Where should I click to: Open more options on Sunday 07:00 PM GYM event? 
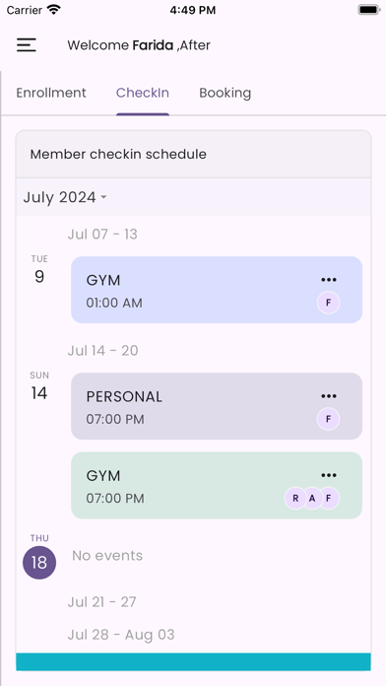pyautogui.click(x=329, y=475)
